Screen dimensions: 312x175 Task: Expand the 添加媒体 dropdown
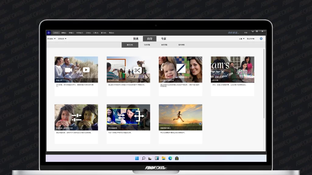tap(51, 39)
